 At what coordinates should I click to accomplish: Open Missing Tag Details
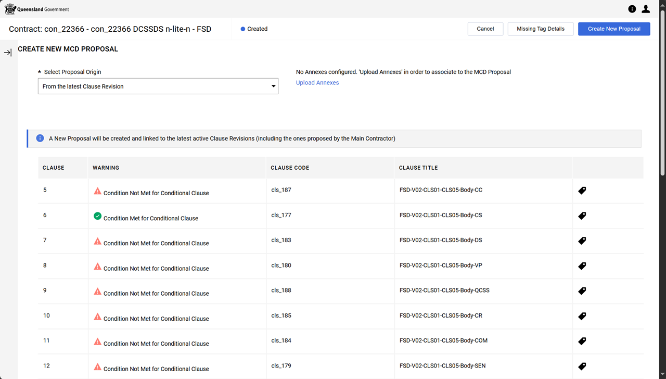540,29
